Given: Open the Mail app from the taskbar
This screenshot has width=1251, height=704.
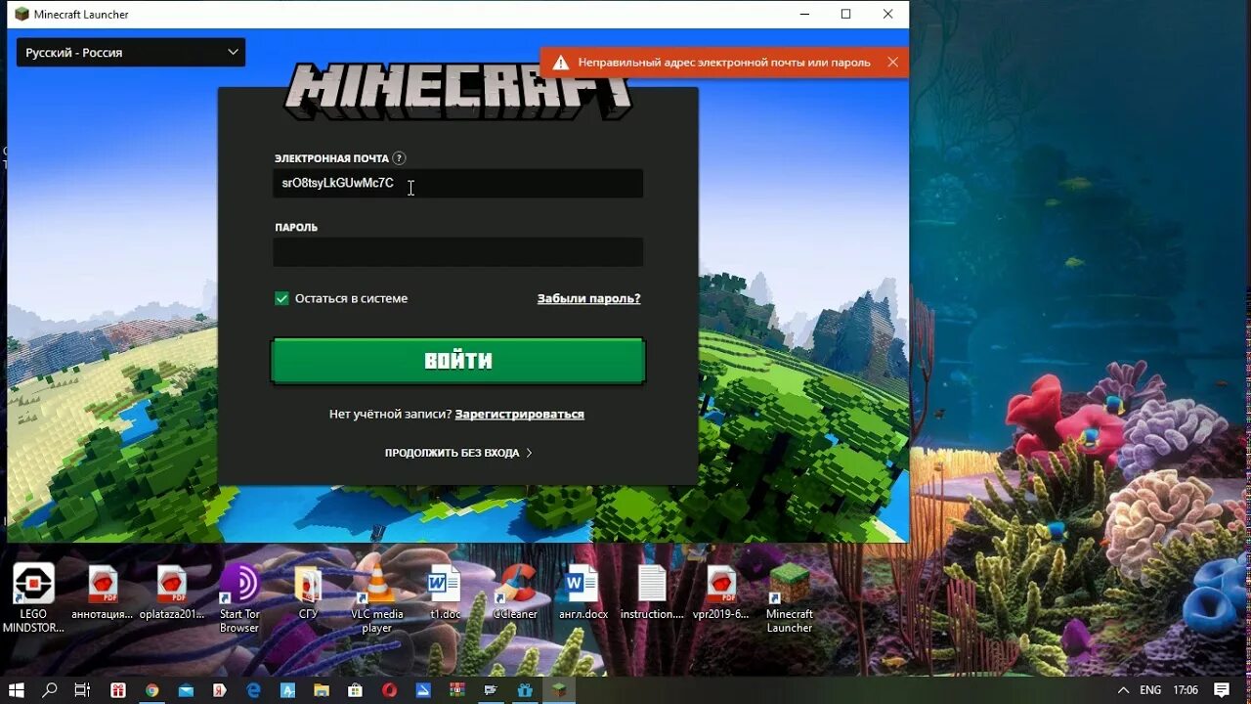Looking at the screenshot, I should point(186,689).
